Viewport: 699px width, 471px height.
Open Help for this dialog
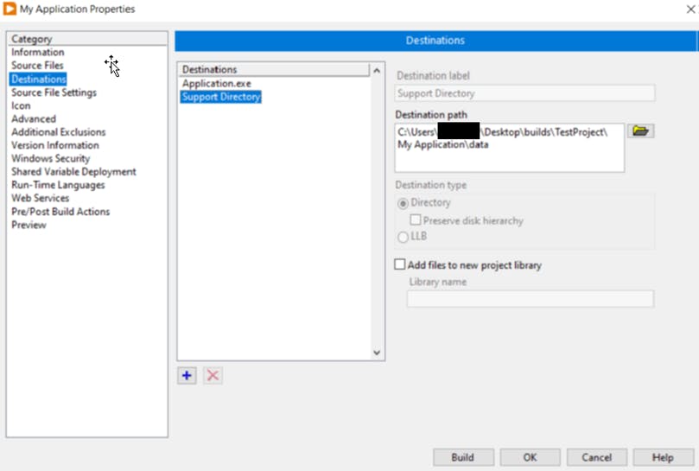click(663, 457)
